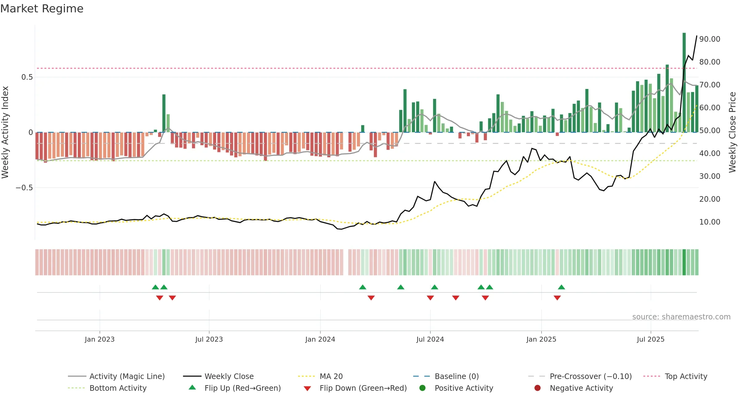Viewport: 741px width, 417px height.
Task: Click the Weekly Close Price axis title
Action: tap(732, 132)
